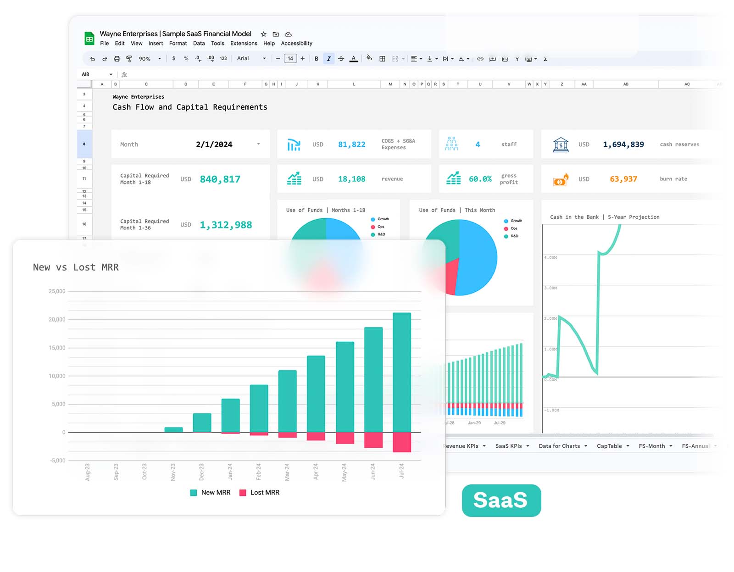This screenshot has height=572, width=734.
Task: Star the Wayne Enterprises spreadsheet
Action: tap(263, 34)
